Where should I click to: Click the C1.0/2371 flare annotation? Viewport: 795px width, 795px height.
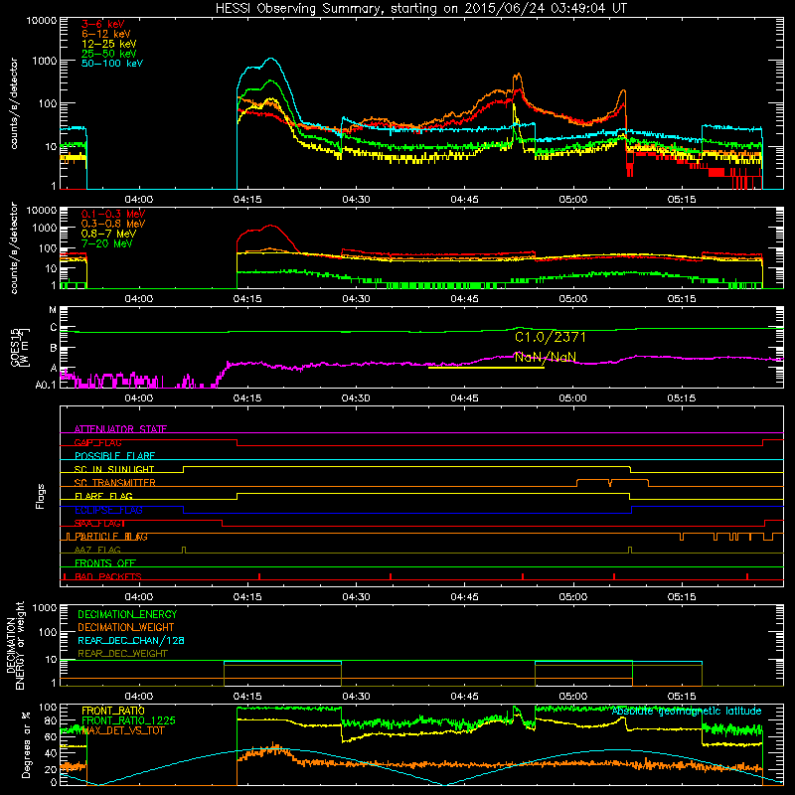tap(551, 337)
